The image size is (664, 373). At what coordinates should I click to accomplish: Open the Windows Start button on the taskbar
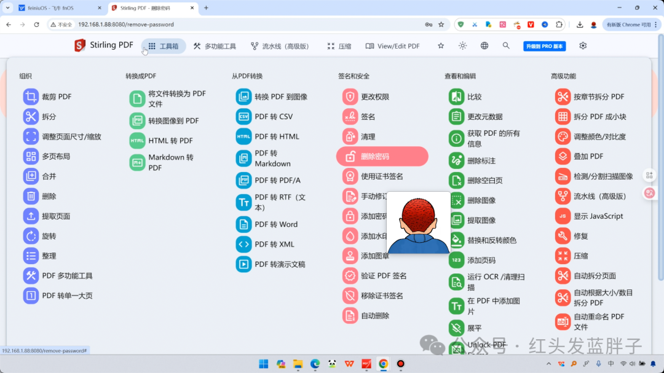[x=264, y=364]
